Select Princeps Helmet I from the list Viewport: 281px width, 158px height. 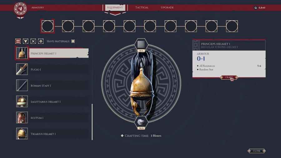click(59, 53)
